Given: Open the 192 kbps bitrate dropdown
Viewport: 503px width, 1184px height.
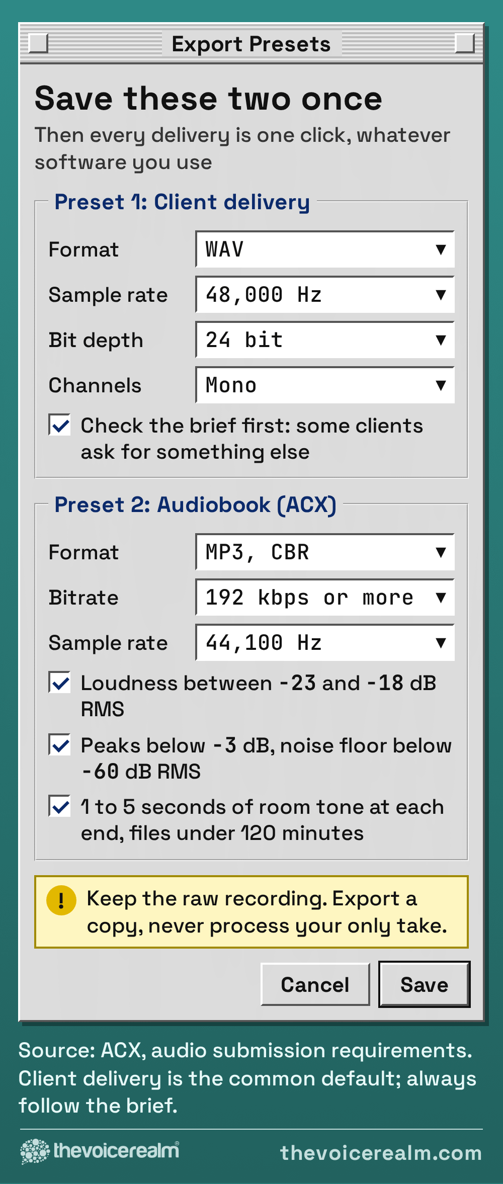Looking at the screenshot, I should tap(325, 598).
